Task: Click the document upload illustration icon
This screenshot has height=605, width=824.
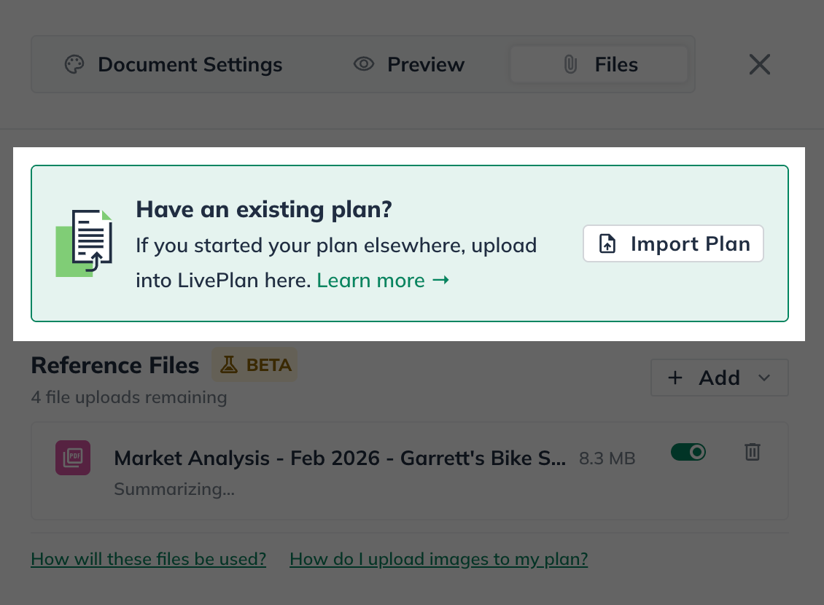Action: pos(84,243)
